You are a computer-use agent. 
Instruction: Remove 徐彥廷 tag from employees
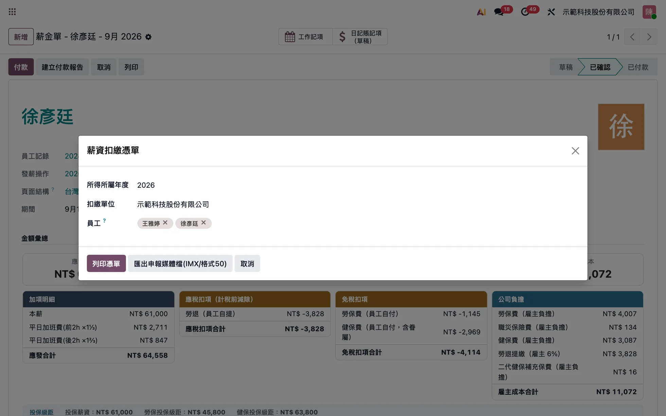(x=204, y=223)
